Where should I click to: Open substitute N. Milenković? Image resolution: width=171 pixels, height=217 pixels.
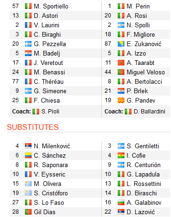point(52,146)
